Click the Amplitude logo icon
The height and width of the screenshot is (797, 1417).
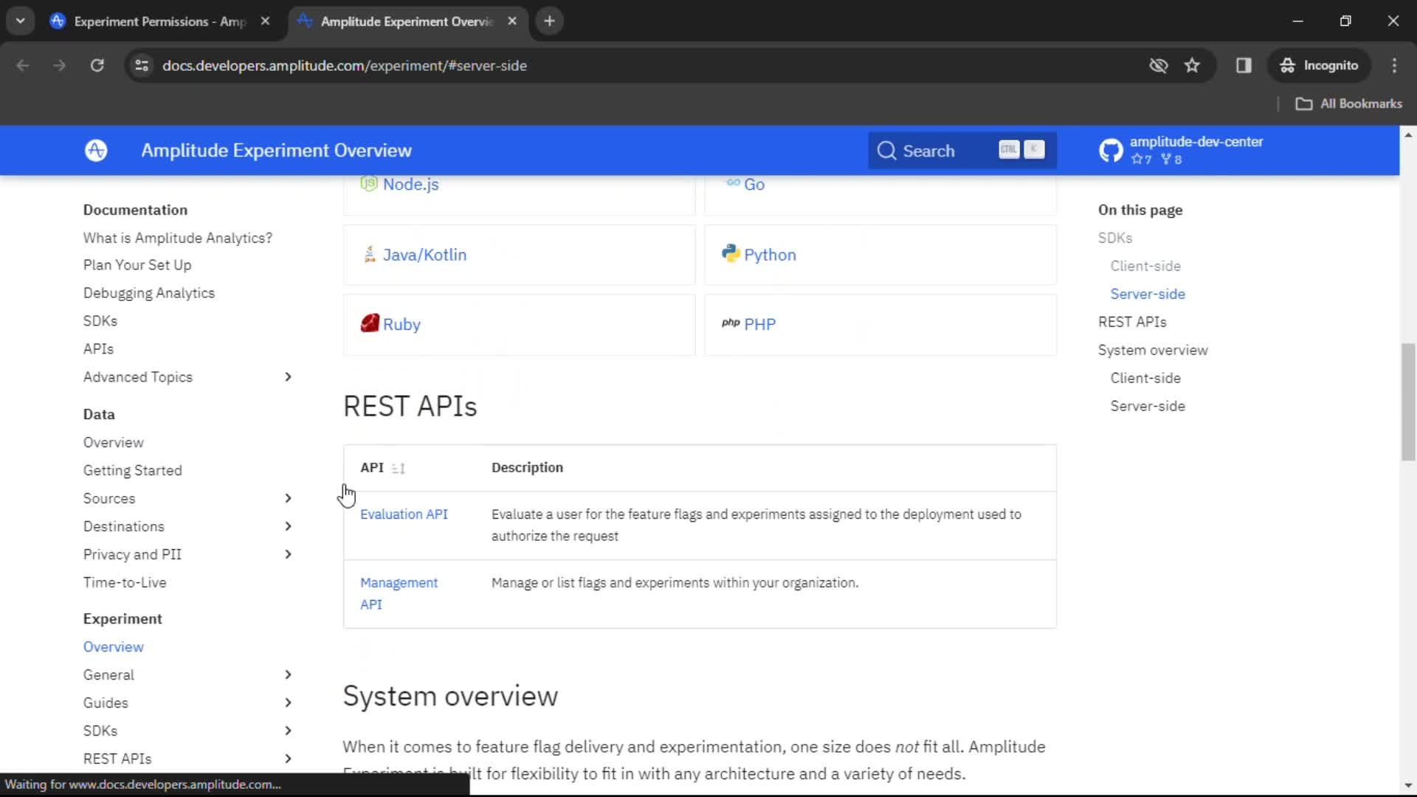97,151
